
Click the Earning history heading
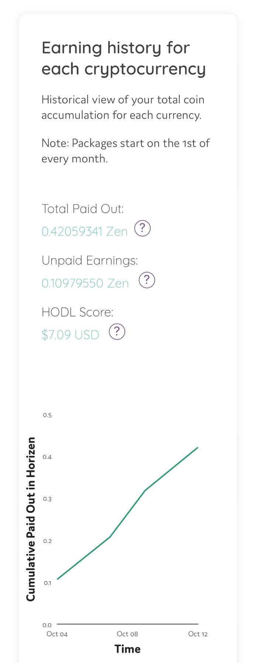pyautogui.click(x=123, y=59)
